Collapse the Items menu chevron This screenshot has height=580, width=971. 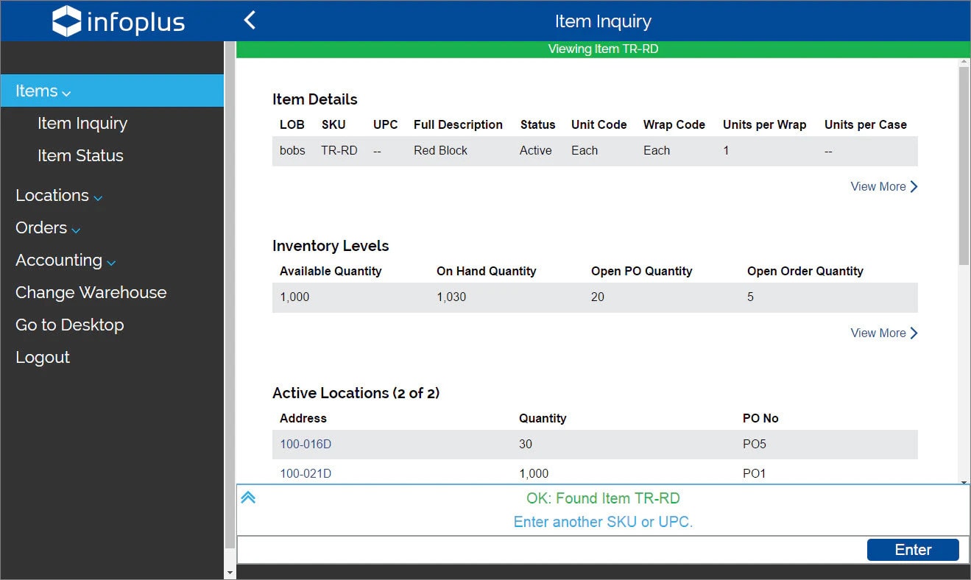pyautogui.click(x=66, y=92)
